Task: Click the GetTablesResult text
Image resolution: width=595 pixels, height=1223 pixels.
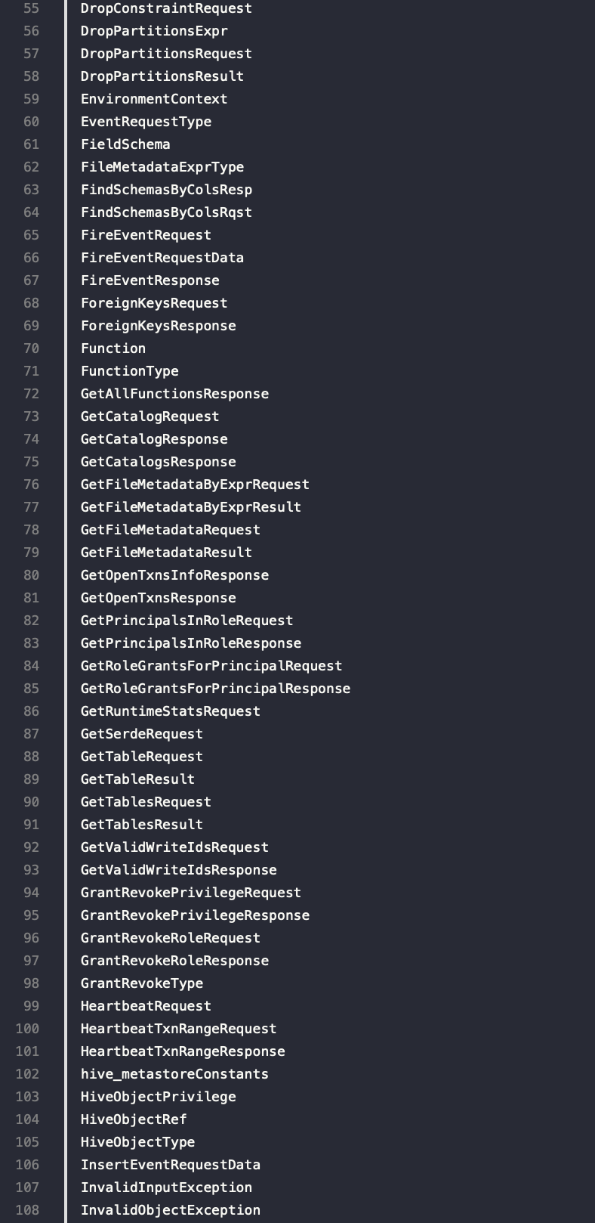Action: point(142,825)
